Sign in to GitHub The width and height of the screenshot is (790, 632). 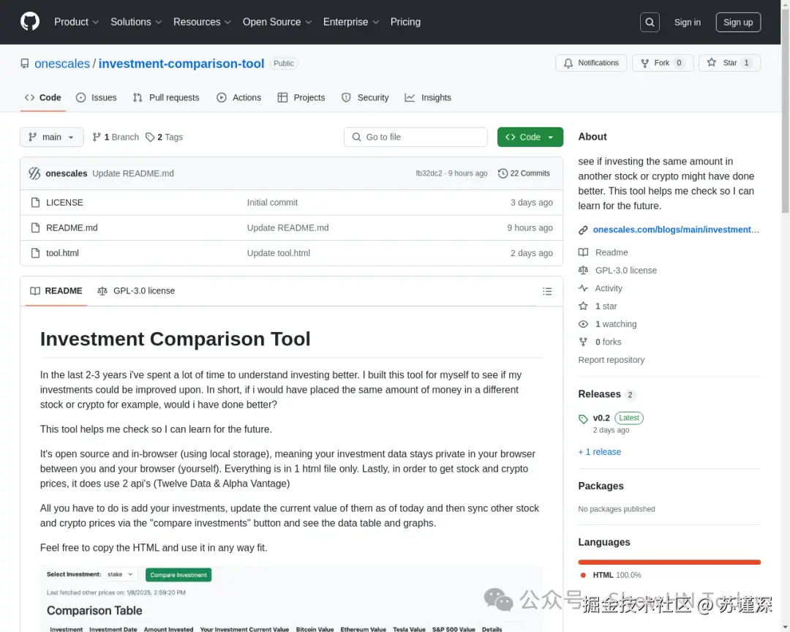[x=687, y=22]
